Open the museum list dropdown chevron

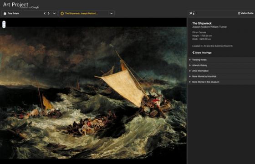coord(54,13)
